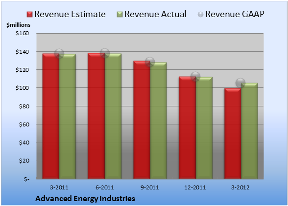The image size is (288, 206).
Task: Select the "9-2011" quarter label
Action: (x=150, y=187)
